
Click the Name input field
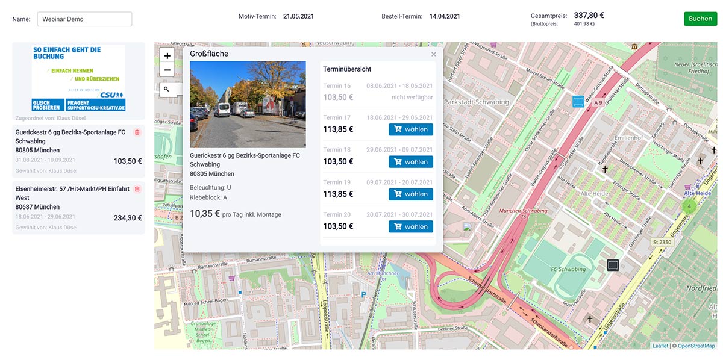click(84, 19)
